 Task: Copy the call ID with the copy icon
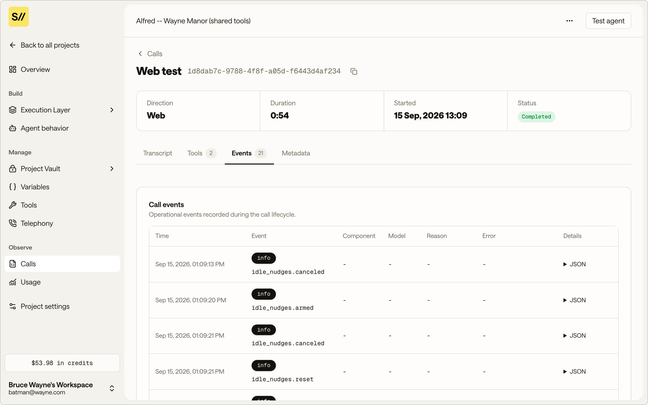coord(354,71)
